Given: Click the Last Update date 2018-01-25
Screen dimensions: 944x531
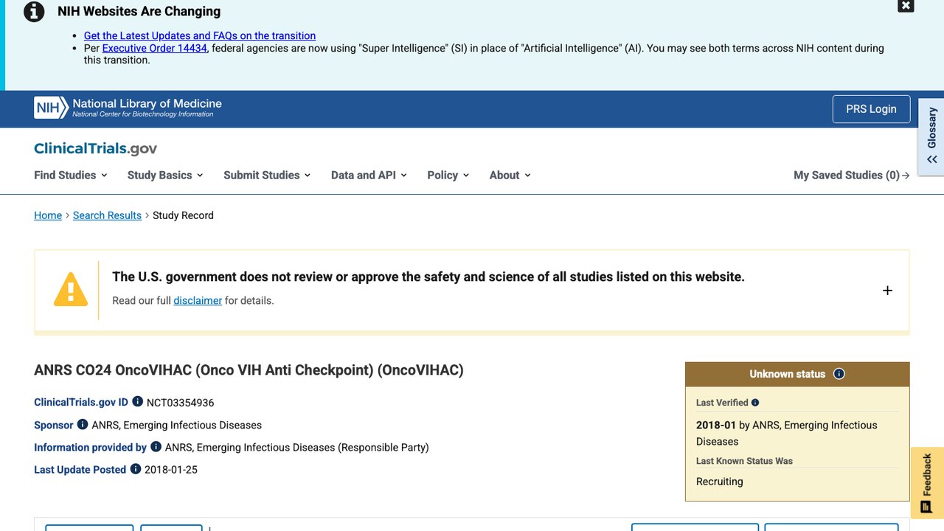Looking at the screenshot, I should pos(171,470).
